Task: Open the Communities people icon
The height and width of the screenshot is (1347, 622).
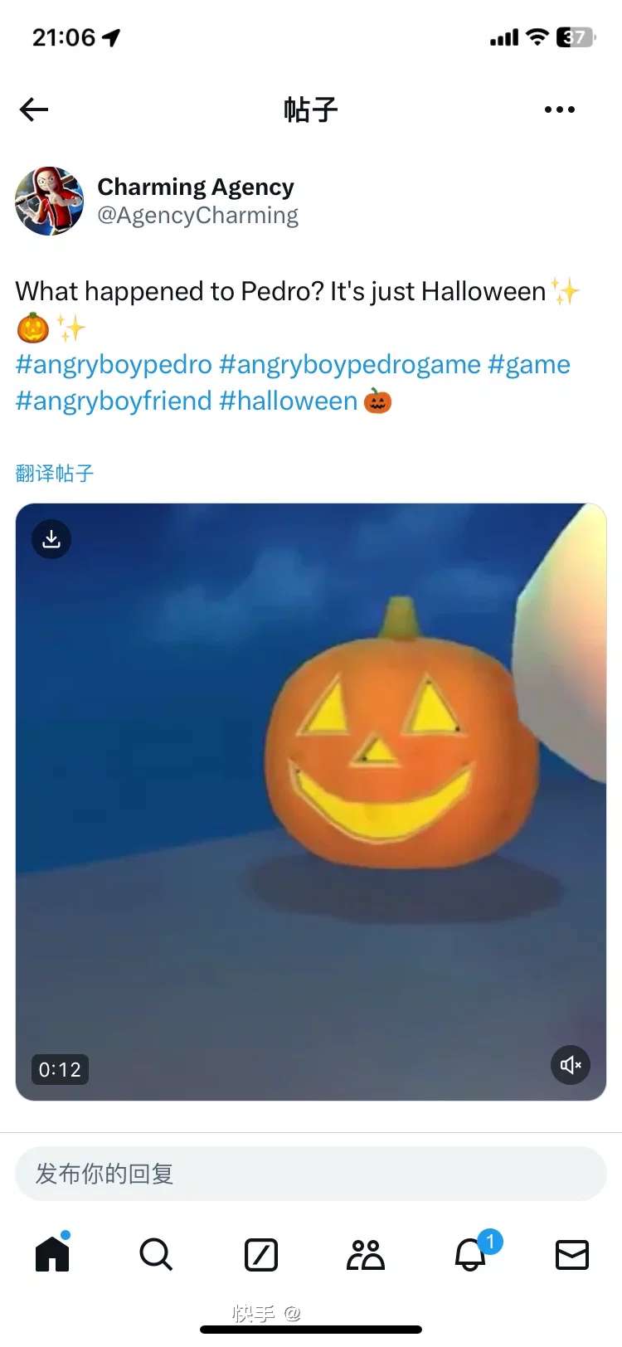Action: click(366, 1254)
